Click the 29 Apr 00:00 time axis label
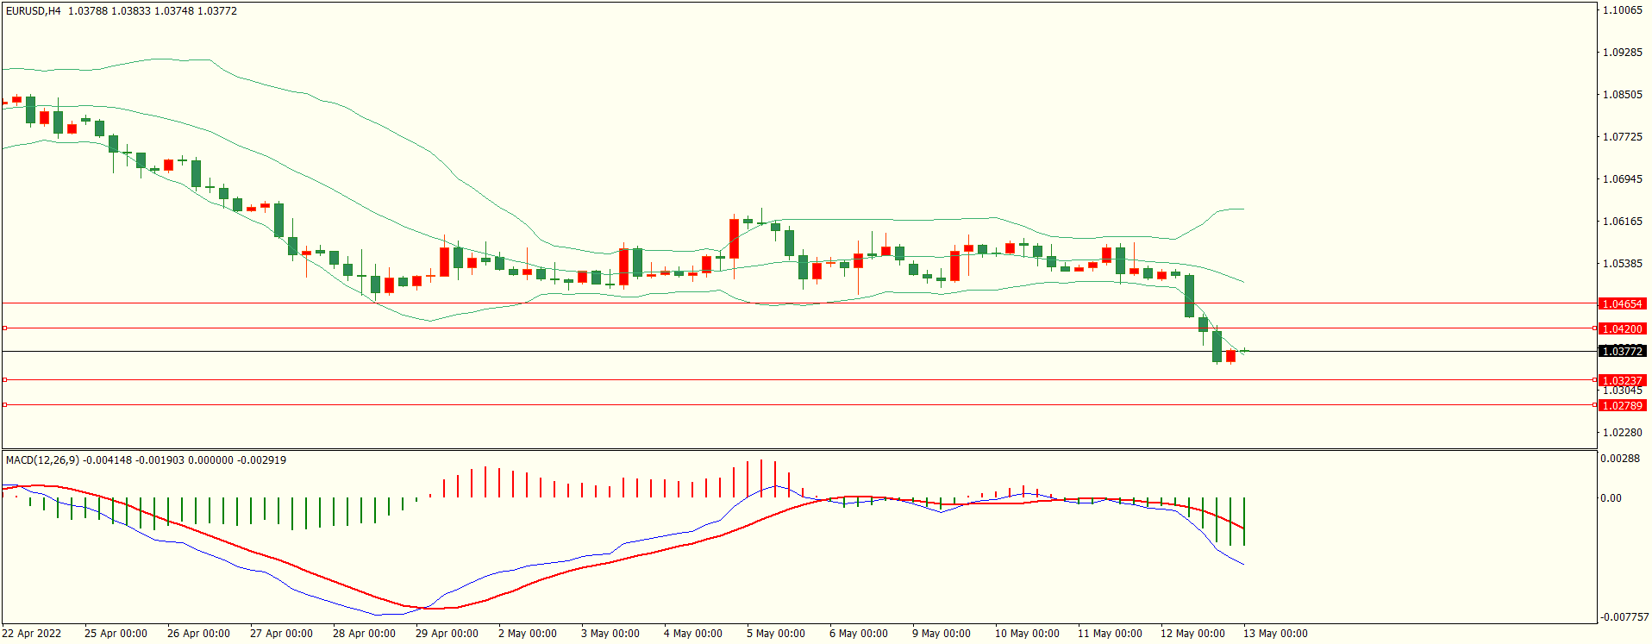 (x=447, y=634)
